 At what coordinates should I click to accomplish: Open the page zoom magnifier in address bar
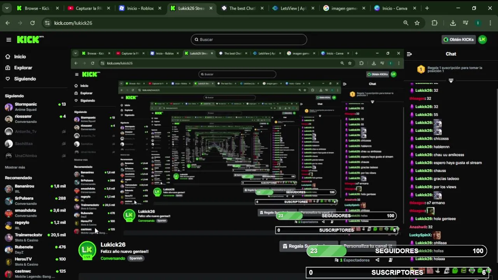406,23
